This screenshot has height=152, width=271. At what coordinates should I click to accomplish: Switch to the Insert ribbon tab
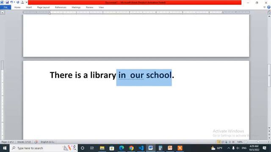click(29, 8)
